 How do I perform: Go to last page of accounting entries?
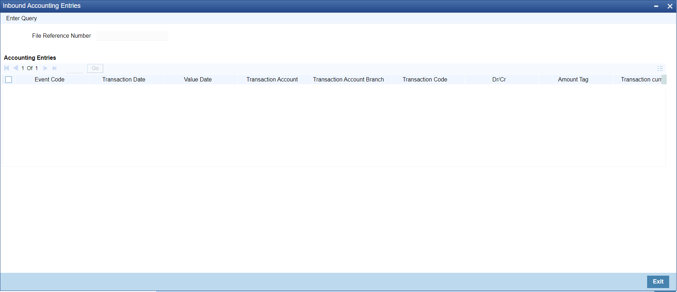tap(54, 68)
